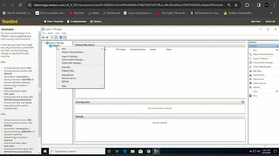
Task: Open Virtual Switch Manager in Actions pane
Action: pos(263,63)
